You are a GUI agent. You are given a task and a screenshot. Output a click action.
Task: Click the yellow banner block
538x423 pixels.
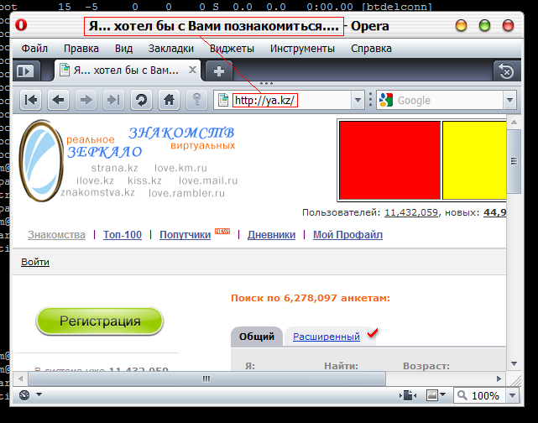[x=474, y=159]
